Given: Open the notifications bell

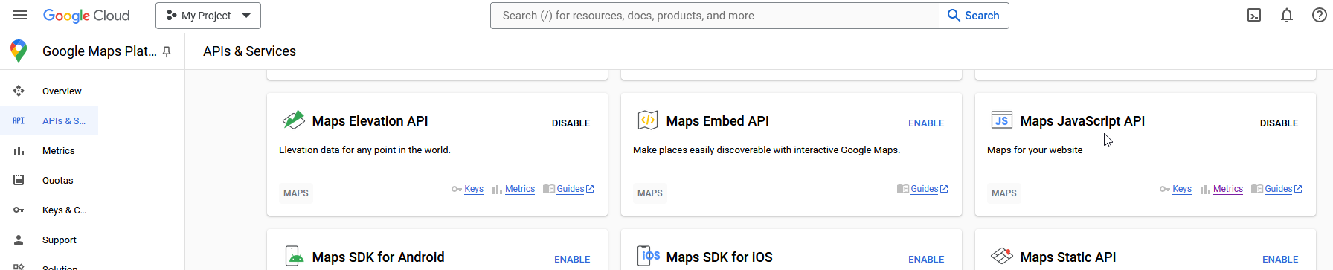Looking at the screenshot, I should pos(1287,16).
